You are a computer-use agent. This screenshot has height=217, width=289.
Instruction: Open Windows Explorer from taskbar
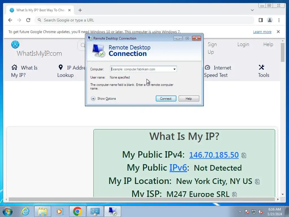[43, 211]
